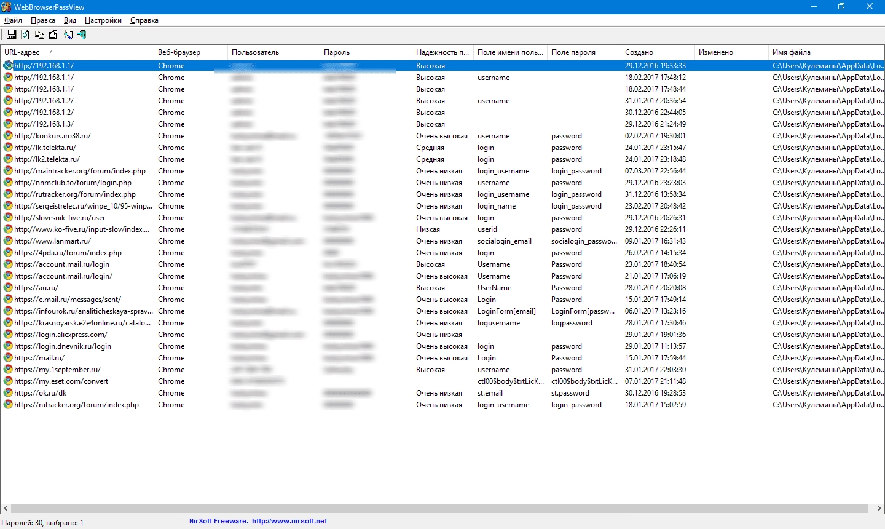Click the Chrome icon on the infourok.ru row

tap(8, 311)
